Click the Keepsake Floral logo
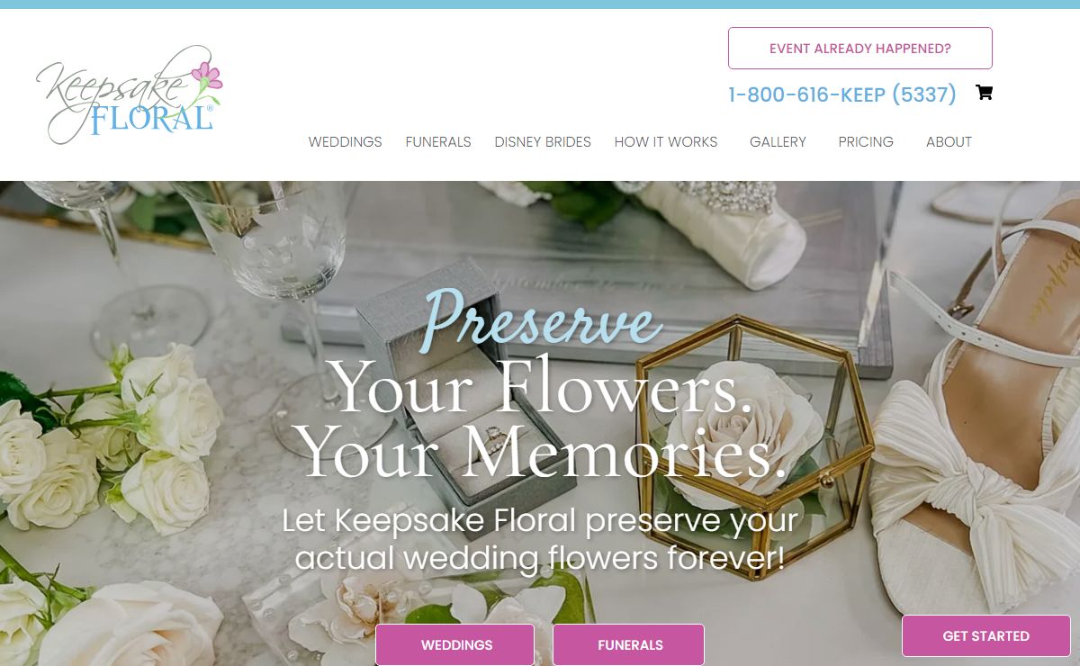The image size is (1080, 666). (129, 94)
